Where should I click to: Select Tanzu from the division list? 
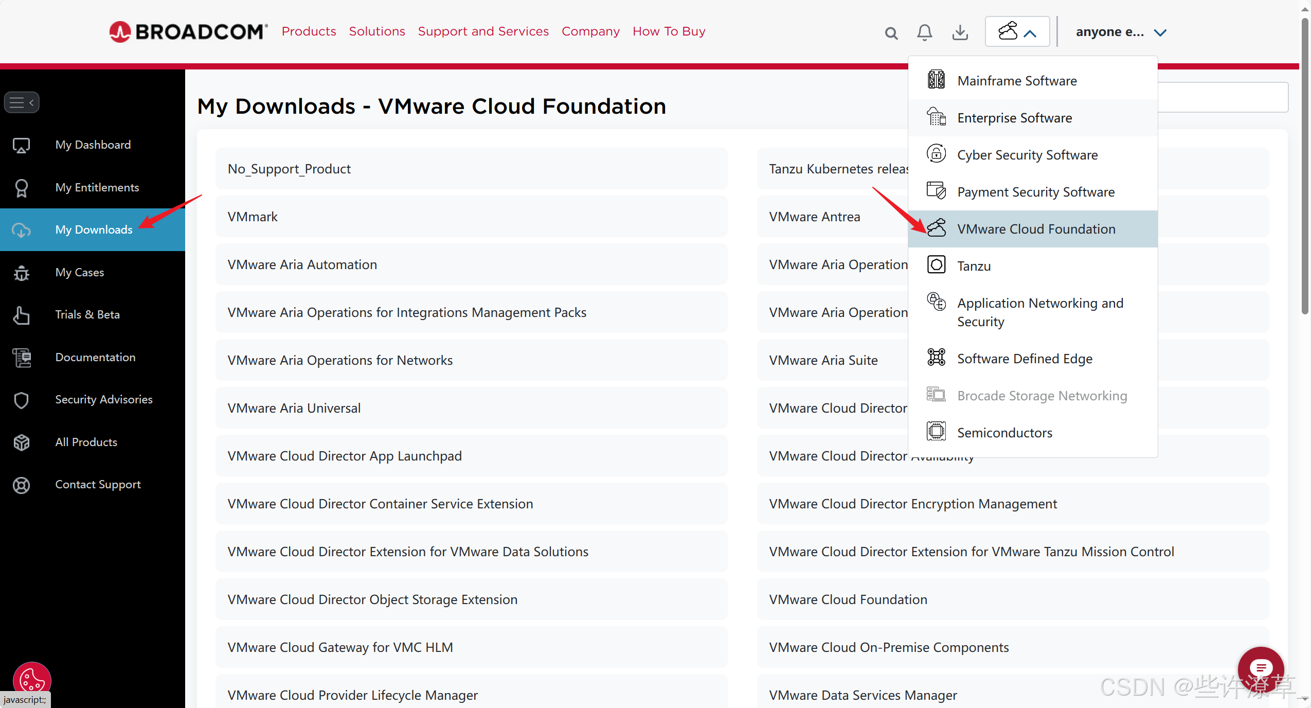(974, 266)
